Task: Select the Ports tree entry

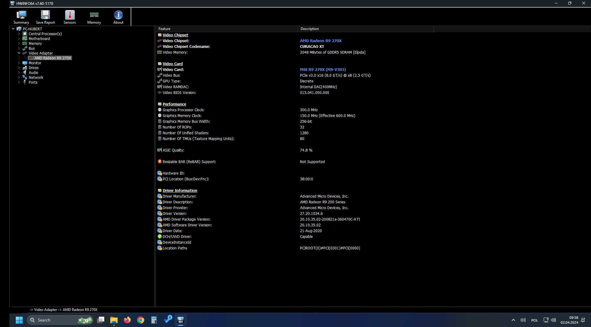Action: coord(33,82)
